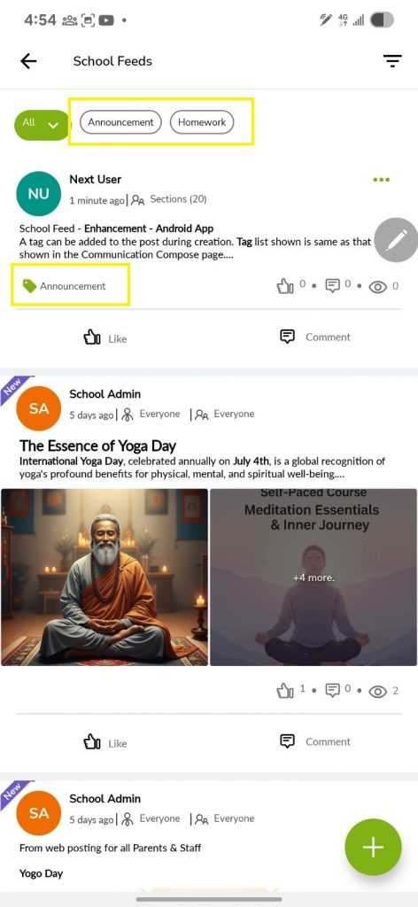Expand truncated Yoga Day post description
Screen dimensions: 418x907
tap(202, 468)
